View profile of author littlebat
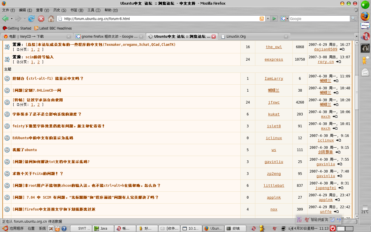Image resolution: width=371 pixels, height=232 pixels. pos(274,186)
